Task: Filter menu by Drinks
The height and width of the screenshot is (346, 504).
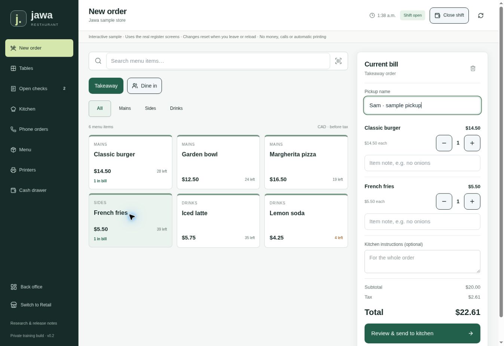Action: [x=176, y=108]
